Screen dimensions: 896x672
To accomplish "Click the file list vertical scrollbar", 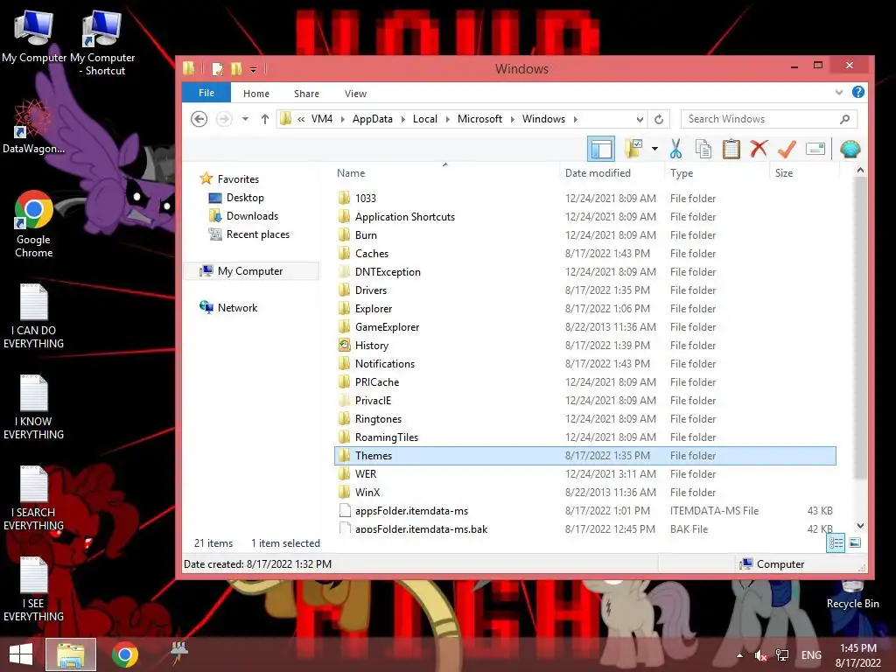I will click(x=860, y=329).
